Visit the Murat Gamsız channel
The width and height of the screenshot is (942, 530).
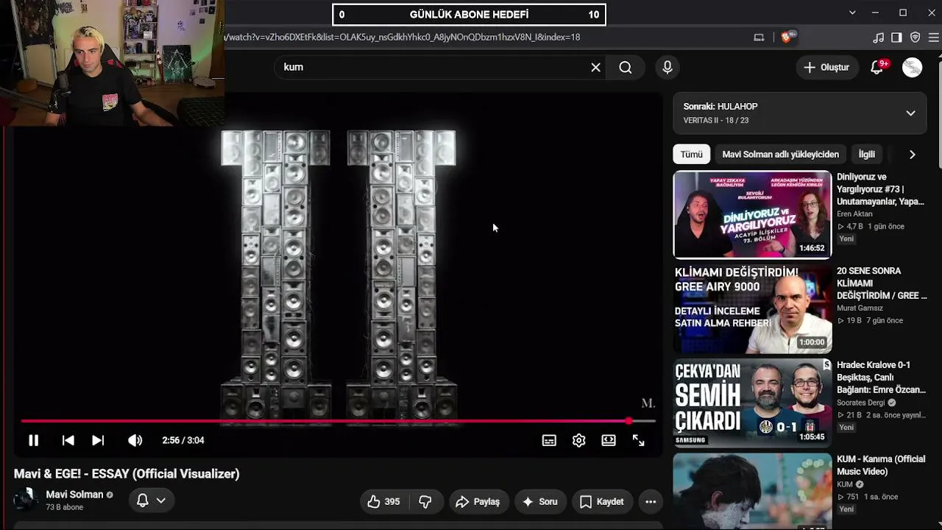pos(860,308)
